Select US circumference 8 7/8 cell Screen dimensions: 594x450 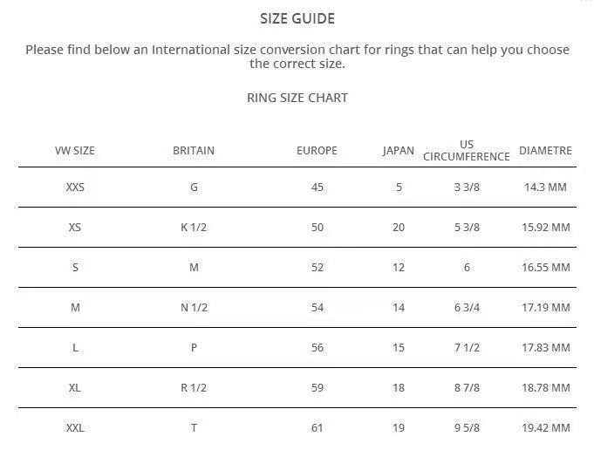(x=467, y=388)
